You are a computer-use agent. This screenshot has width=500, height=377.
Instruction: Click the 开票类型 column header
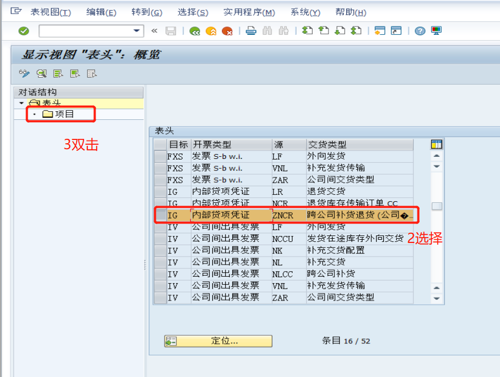pyautogui.click(x=231, y=145)
